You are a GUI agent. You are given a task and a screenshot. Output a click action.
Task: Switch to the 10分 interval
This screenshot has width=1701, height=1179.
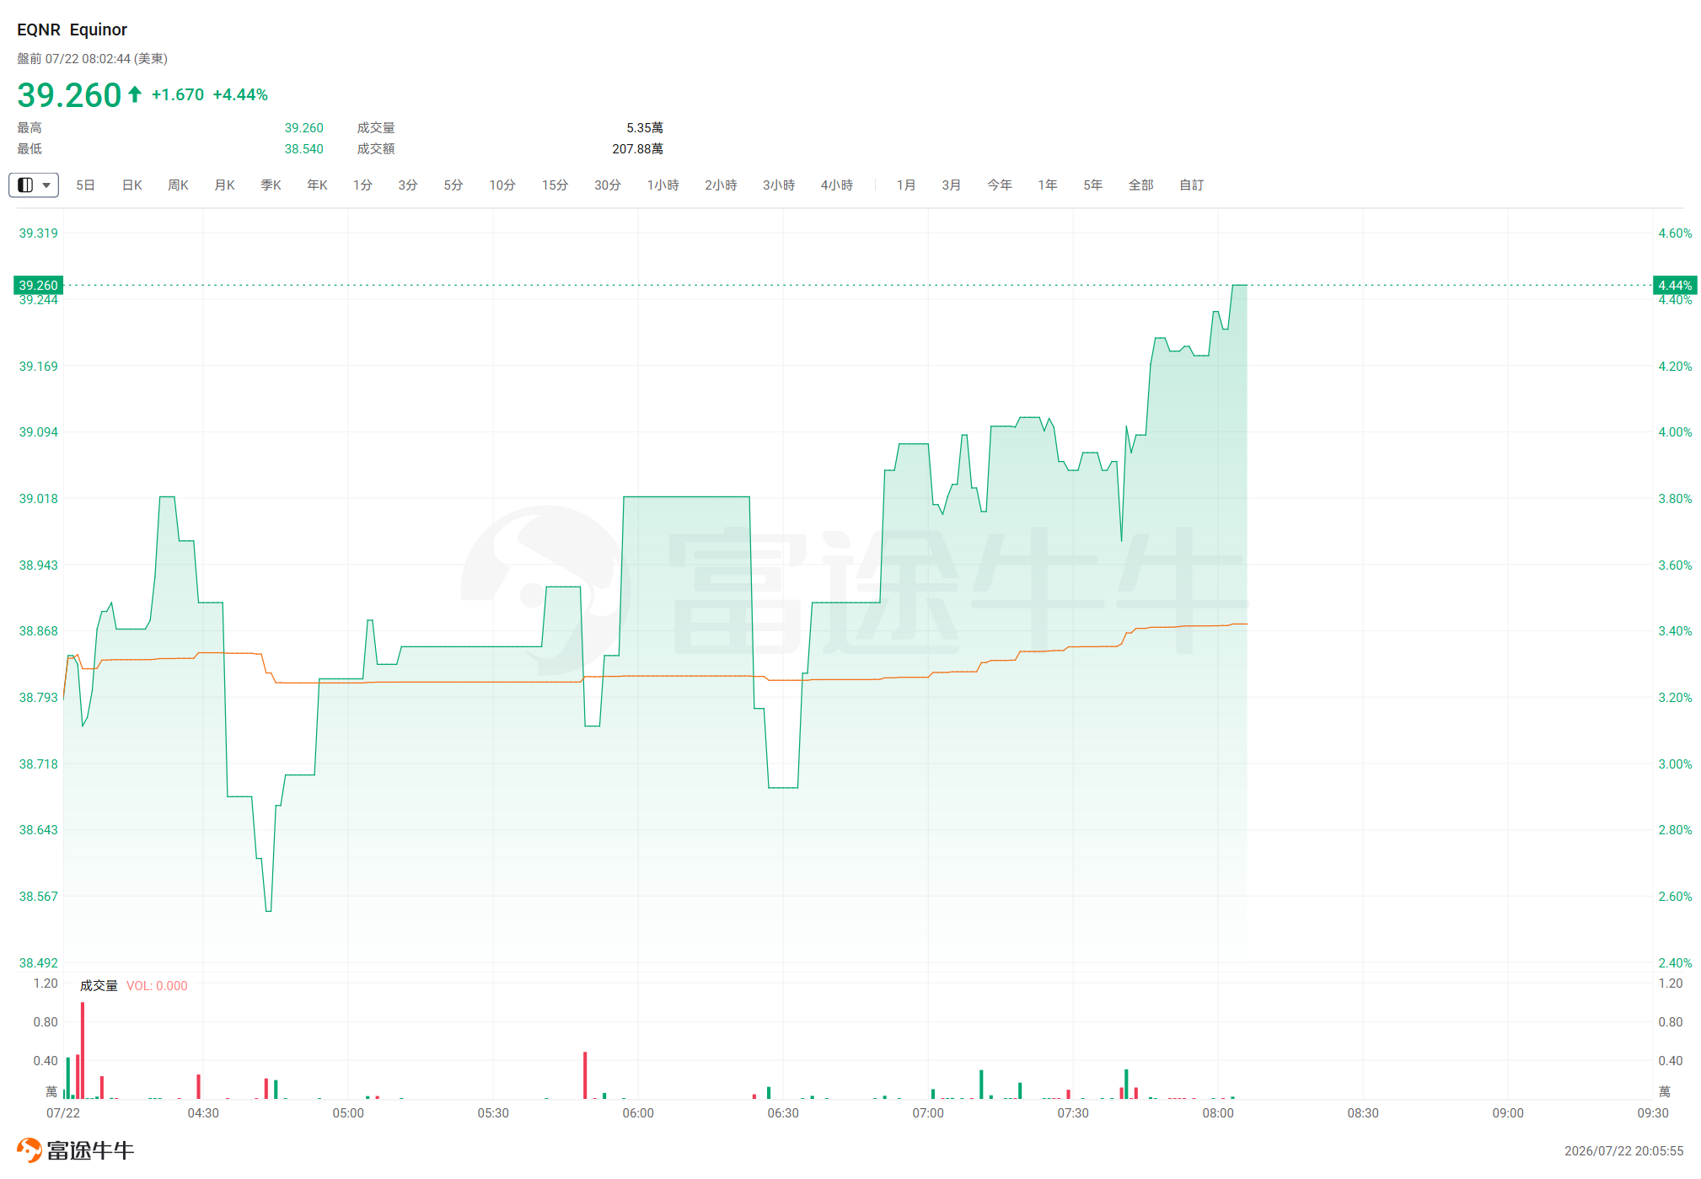click(x=502, y=185)
